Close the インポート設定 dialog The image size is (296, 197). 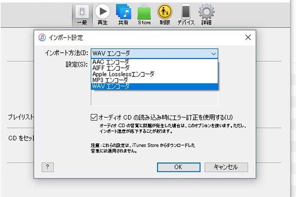click(248, 37)
